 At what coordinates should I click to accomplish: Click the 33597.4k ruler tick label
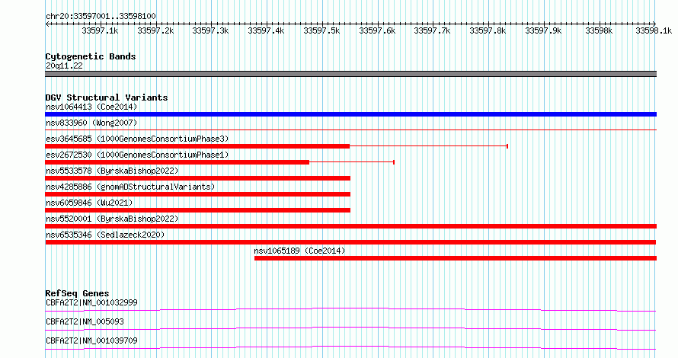(266, 30)
